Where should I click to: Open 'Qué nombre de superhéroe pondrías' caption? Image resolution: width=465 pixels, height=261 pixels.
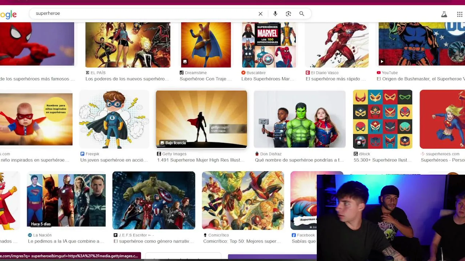pyautogui.click(x=299, y=160)
